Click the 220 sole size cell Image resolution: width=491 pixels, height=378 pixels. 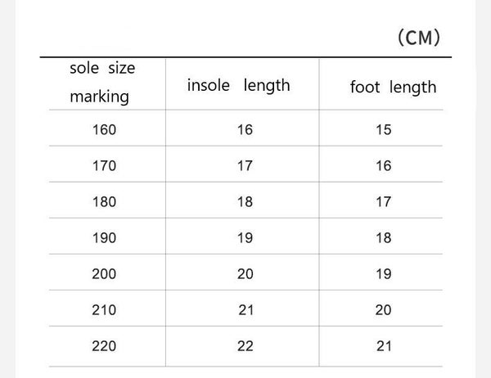[x=105, y=345]
